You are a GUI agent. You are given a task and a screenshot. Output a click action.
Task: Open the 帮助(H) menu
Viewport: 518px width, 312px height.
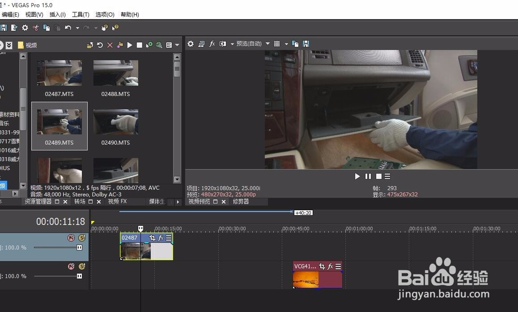click(130, 14)
